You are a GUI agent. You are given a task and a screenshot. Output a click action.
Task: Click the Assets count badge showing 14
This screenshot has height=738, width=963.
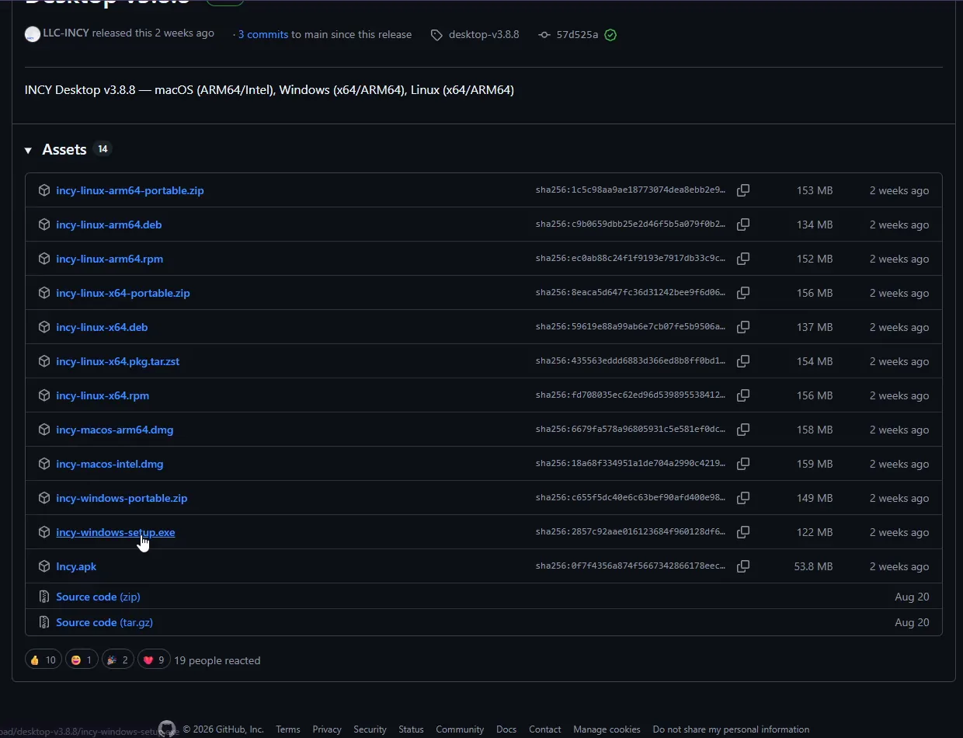[103, 149]
